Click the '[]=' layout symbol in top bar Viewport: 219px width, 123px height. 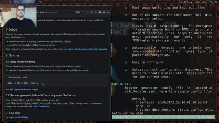(x=40, y=2)
